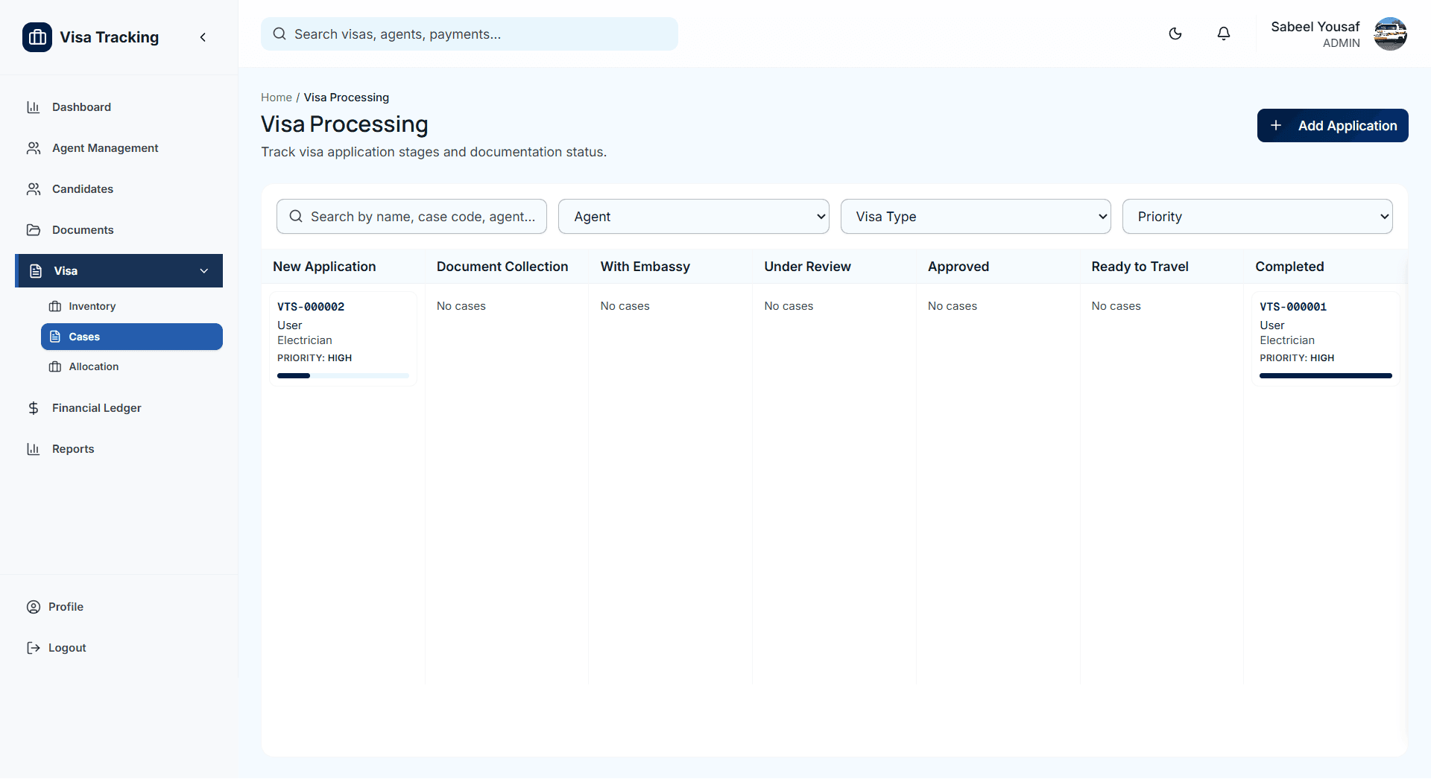Screen dimensions: 1431x779
Task: Collapse the sidebar with the chevron arrow
Action: (x=203, y=37)
